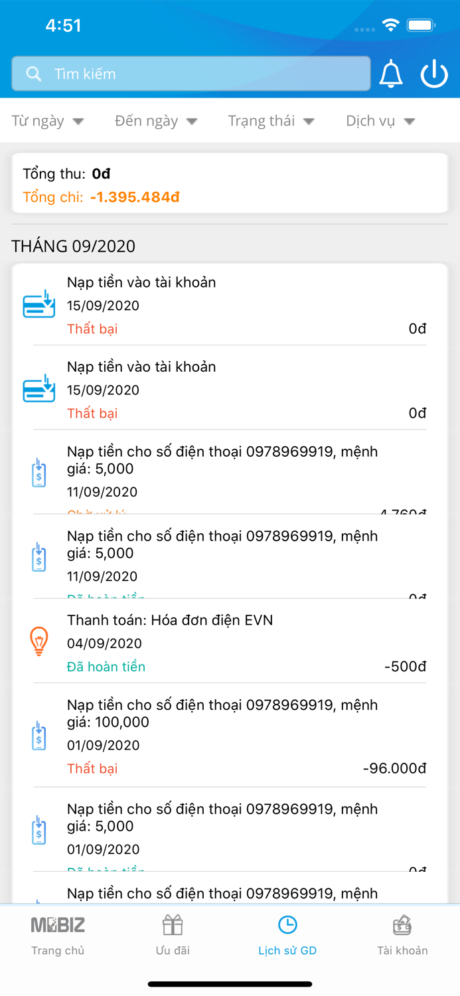Open the notification bell
The width and height of the screenshot is (460, 996).
(391, 74)
